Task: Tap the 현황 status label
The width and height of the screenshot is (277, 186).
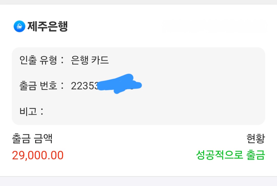Action: 255,138
